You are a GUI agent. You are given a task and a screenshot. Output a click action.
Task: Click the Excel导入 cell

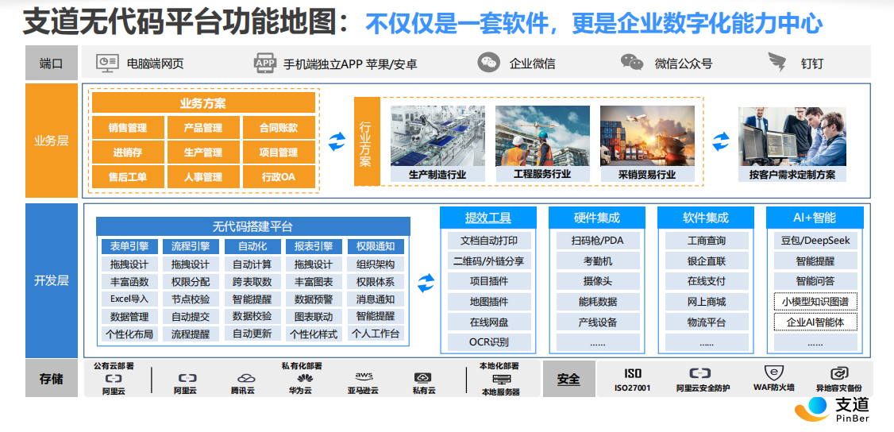point(129,299)
